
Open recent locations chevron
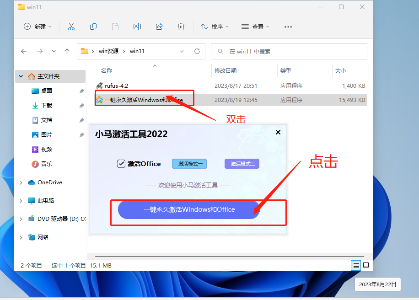54,51
